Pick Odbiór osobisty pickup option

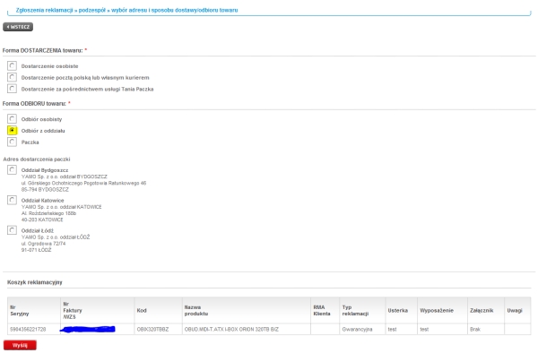[12, 118]
